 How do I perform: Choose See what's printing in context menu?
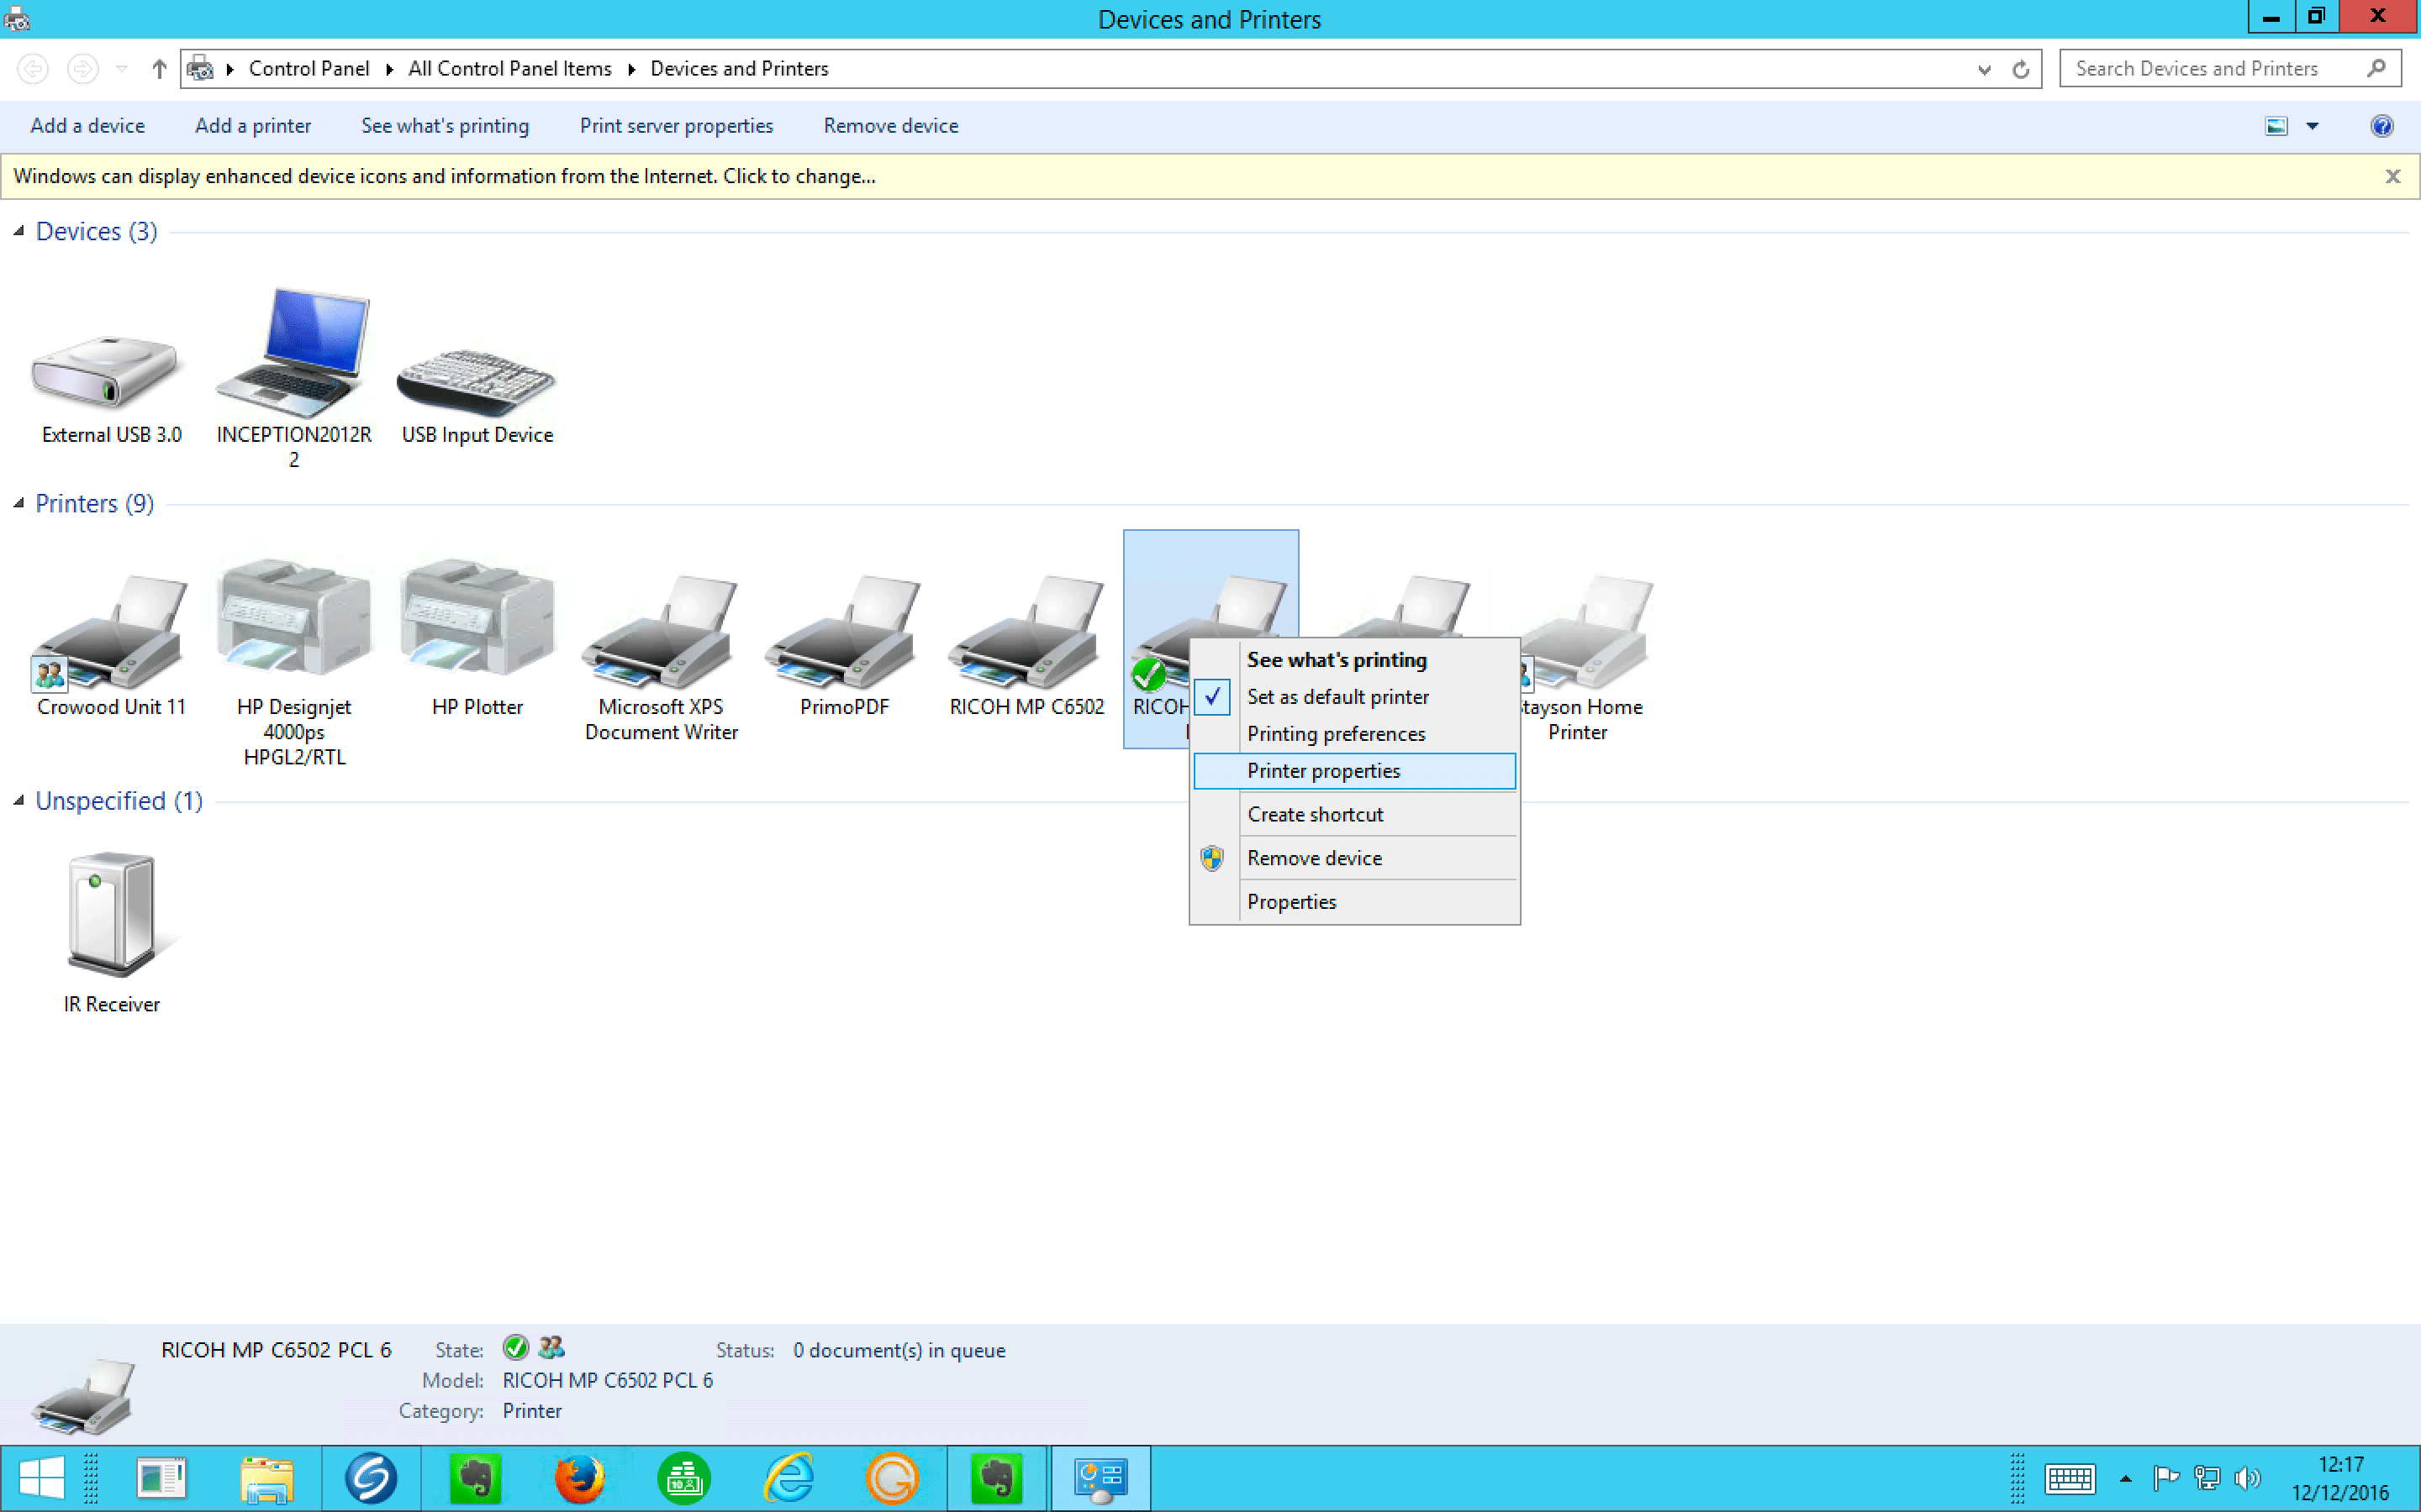[1356, 660]
